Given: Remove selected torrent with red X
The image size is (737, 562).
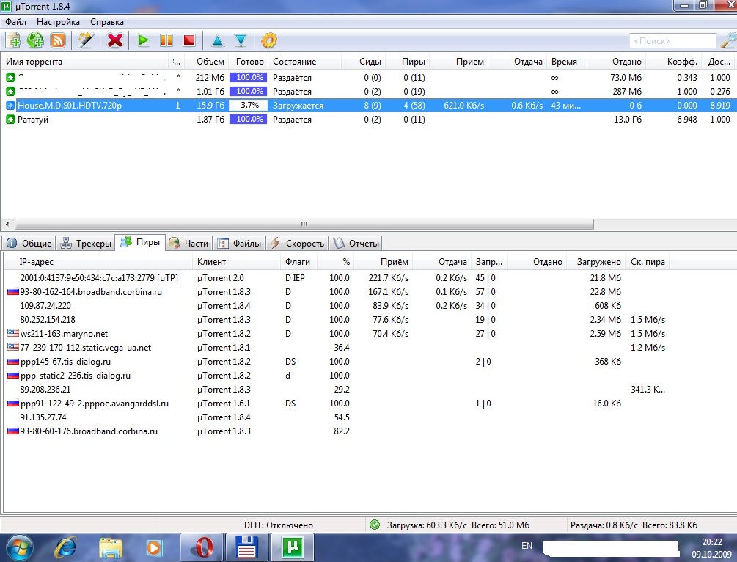Looking at the screenshot, I should (115, 40).
